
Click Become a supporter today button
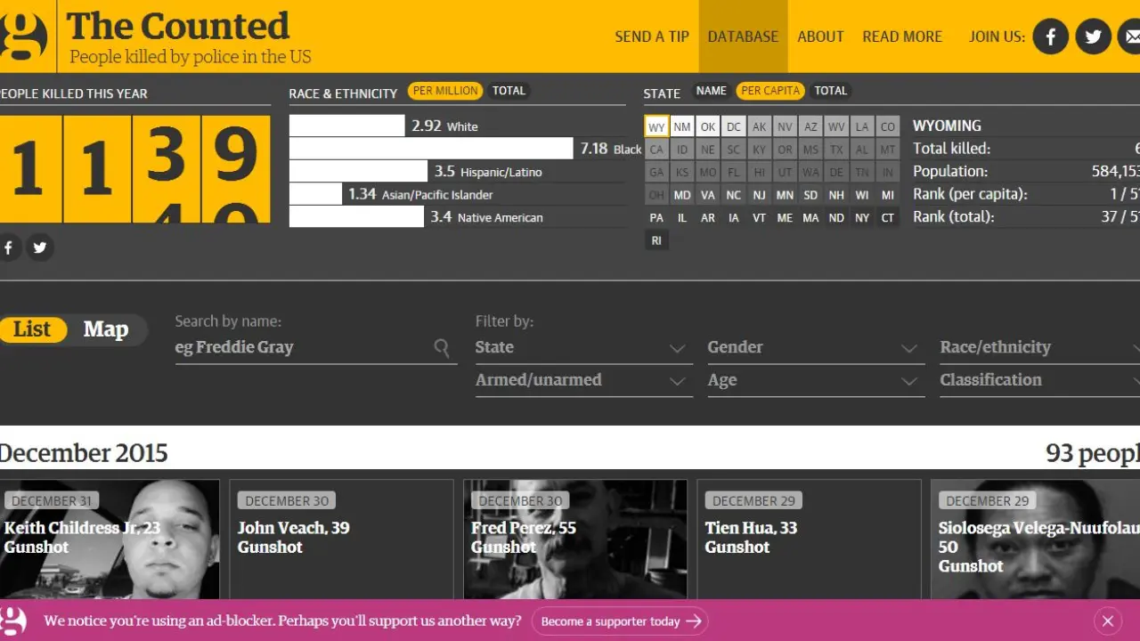(x=620, y=621)
